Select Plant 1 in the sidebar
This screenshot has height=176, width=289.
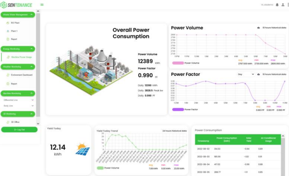point(14,31)
